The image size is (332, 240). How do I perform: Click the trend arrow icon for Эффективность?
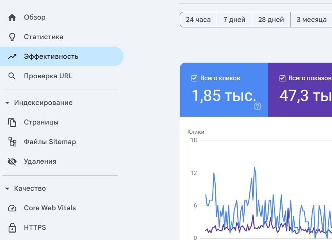(13, 56)
